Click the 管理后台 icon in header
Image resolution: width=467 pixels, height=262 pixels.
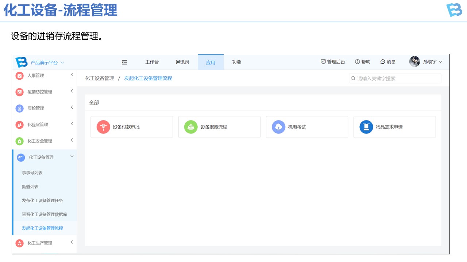(323, 62)
